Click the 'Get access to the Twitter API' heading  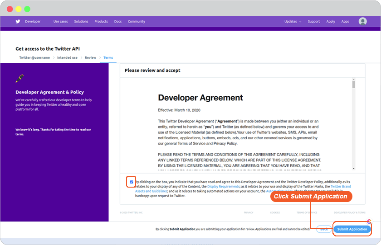point(48,49)
